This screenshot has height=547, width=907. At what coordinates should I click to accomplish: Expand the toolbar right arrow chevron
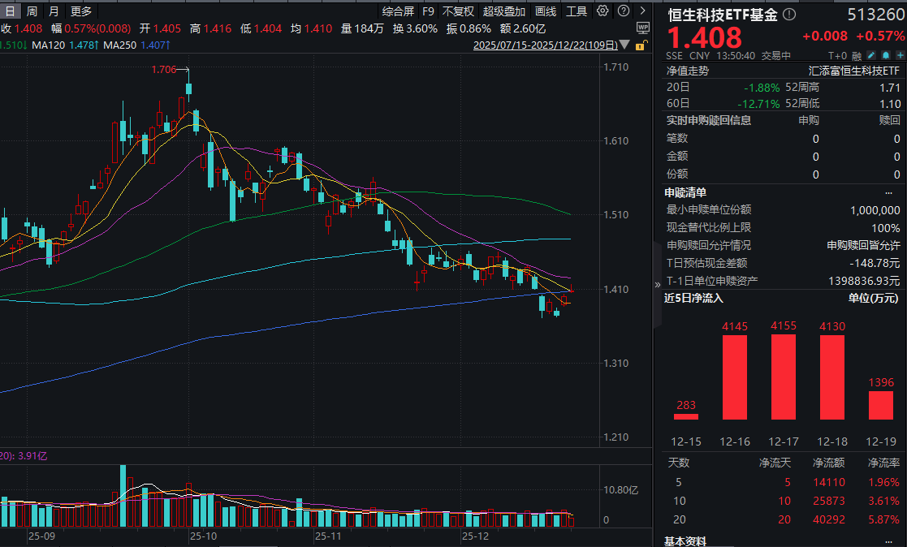[641, 11]
